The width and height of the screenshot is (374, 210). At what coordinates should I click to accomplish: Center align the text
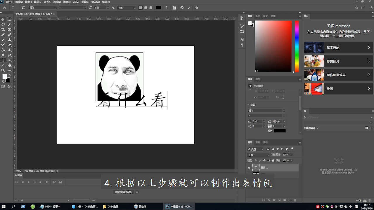click(146, 8)
